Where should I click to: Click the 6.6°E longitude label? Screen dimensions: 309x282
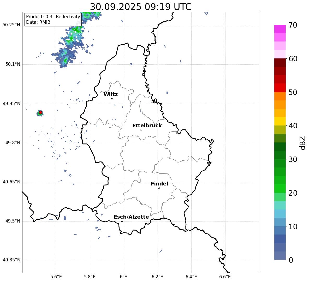tap(225, 277)
